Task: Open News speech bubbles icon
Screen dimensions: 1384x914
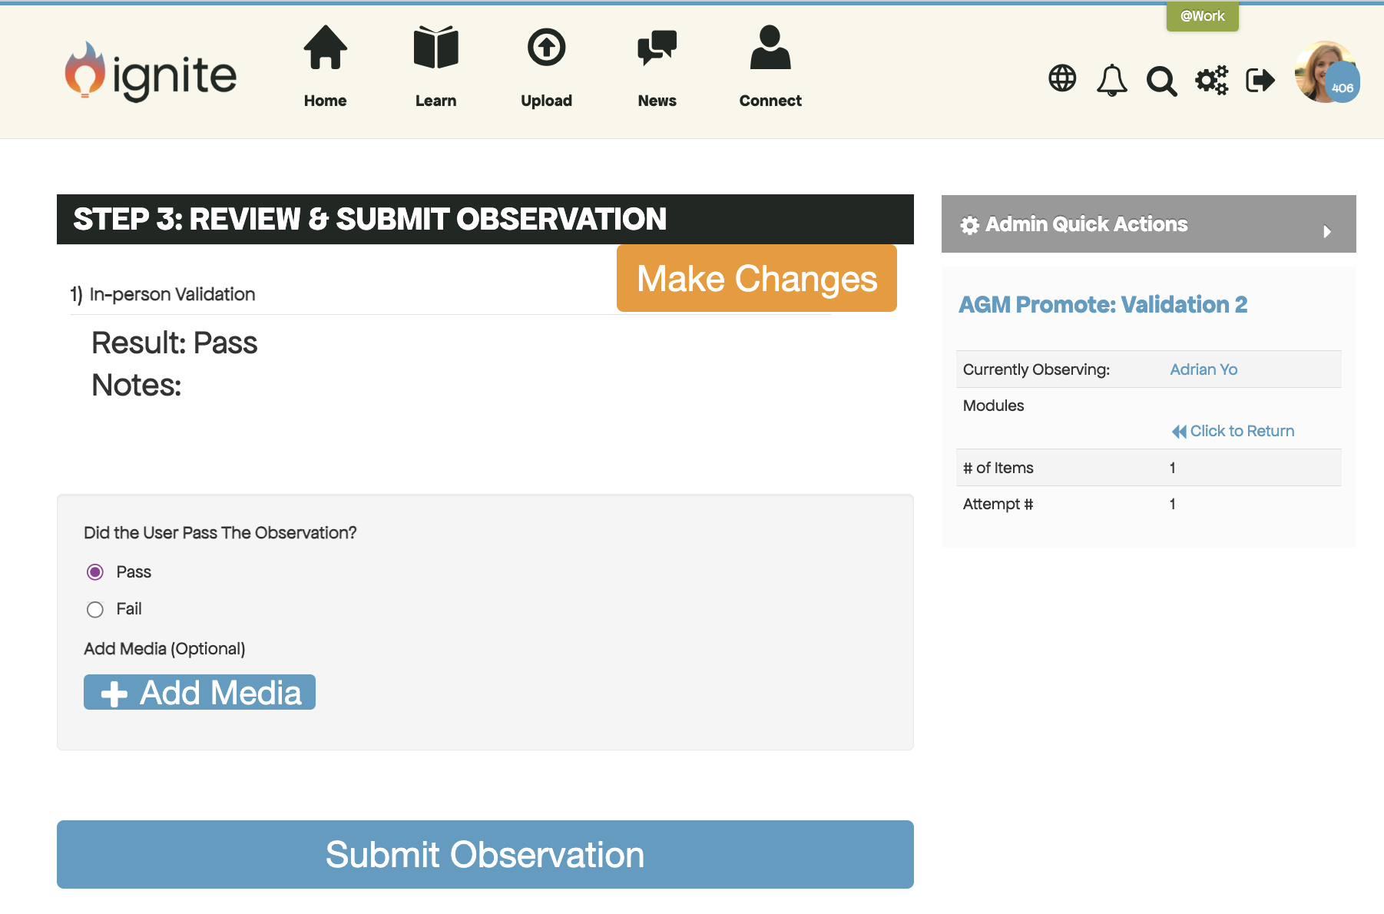Action: [657, 48]
